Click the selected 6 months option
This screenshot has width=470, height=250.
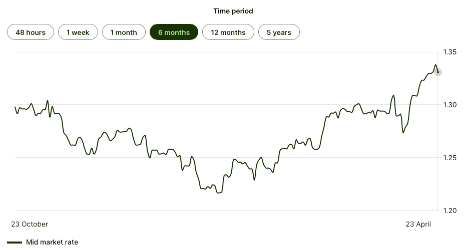[x=174, y=32]
